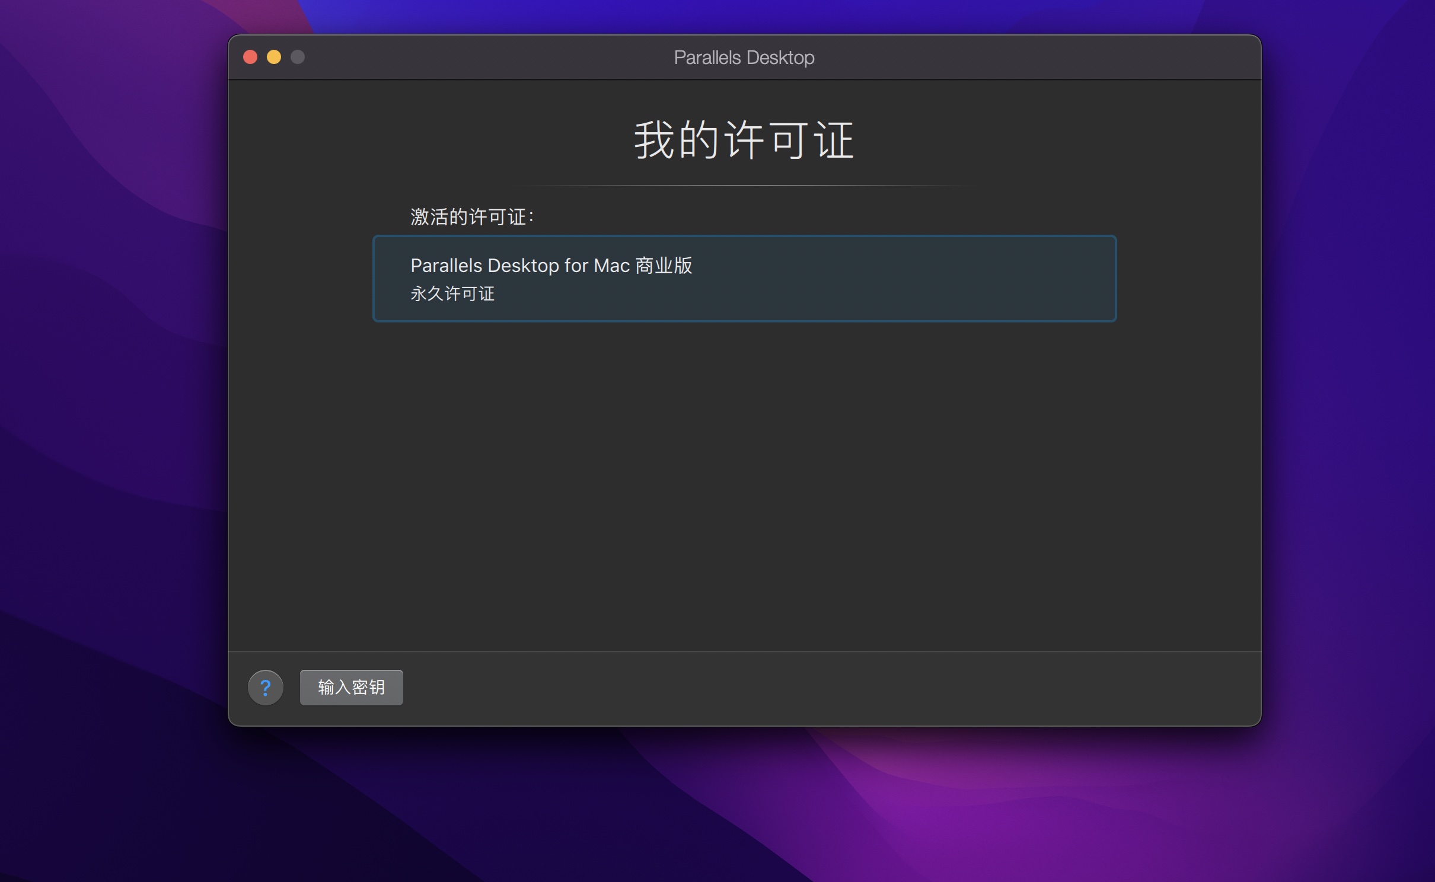1435x882 pixels.
Task: Close the Parallels Desktop window
Action: 250,57
